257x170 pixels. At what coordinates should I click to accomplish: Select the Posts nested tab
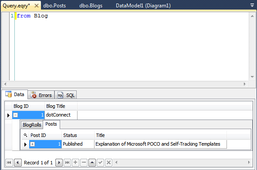tap(51, 124)
